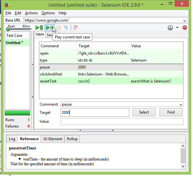The image size is (193, 176).
Task: Open the Edit menu
Action: point(18,13)
